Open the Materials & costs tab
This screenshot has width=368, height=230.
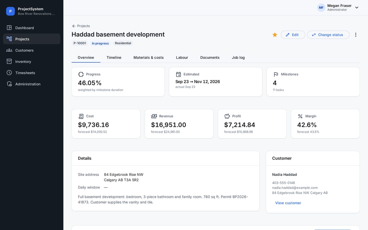149,57
